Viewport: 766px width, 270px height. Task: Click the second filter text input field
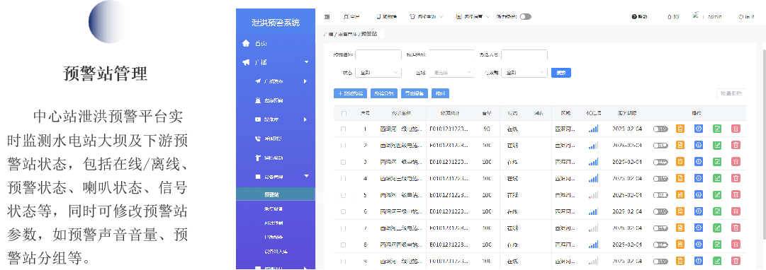(x=451, y=54)
